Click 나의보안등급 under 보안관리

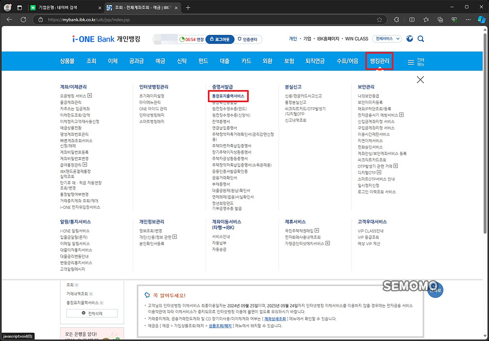tap(368, 96)
